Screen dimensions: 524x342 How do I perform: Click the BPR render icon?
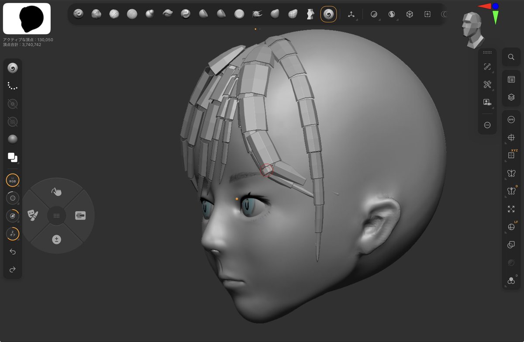511,119
